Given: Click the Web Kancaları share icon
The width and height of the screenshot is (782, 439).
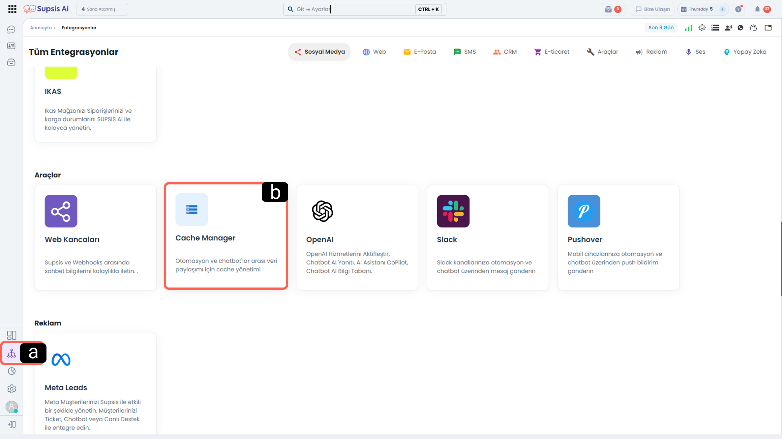Looking at the screenshot, I should click(61, 211).
